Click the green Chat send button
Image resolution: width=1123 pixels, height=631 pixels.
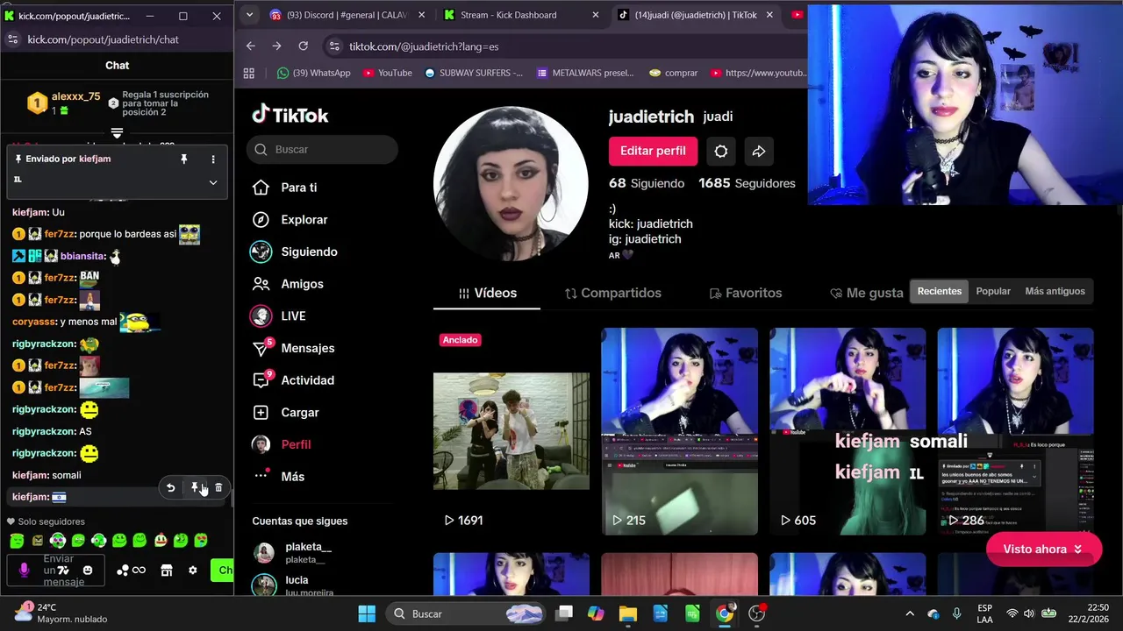[x=223, y=571]
